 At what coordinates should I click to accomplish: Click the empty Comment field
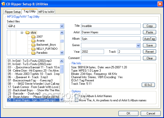(111, 58)
